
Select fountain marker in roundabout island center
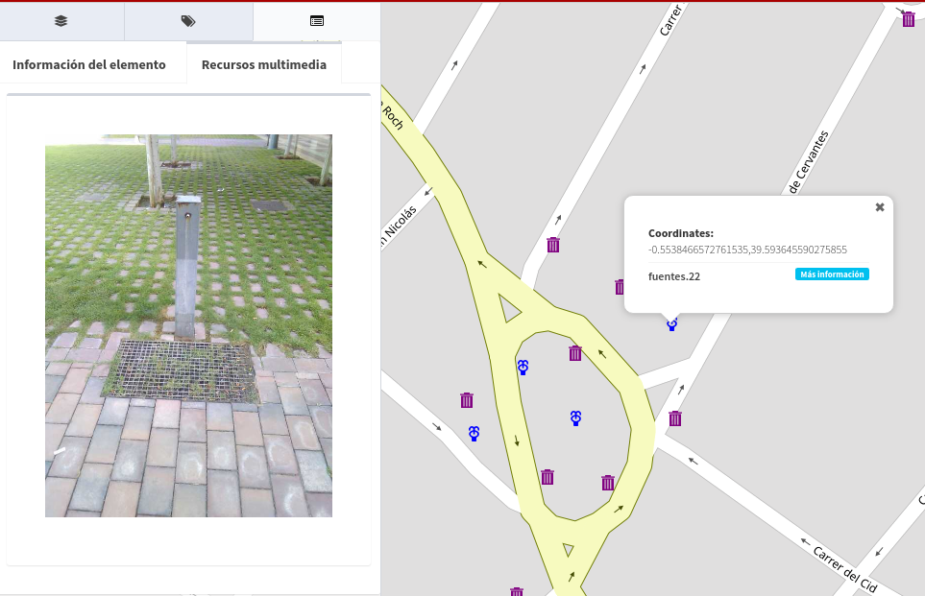575,417
